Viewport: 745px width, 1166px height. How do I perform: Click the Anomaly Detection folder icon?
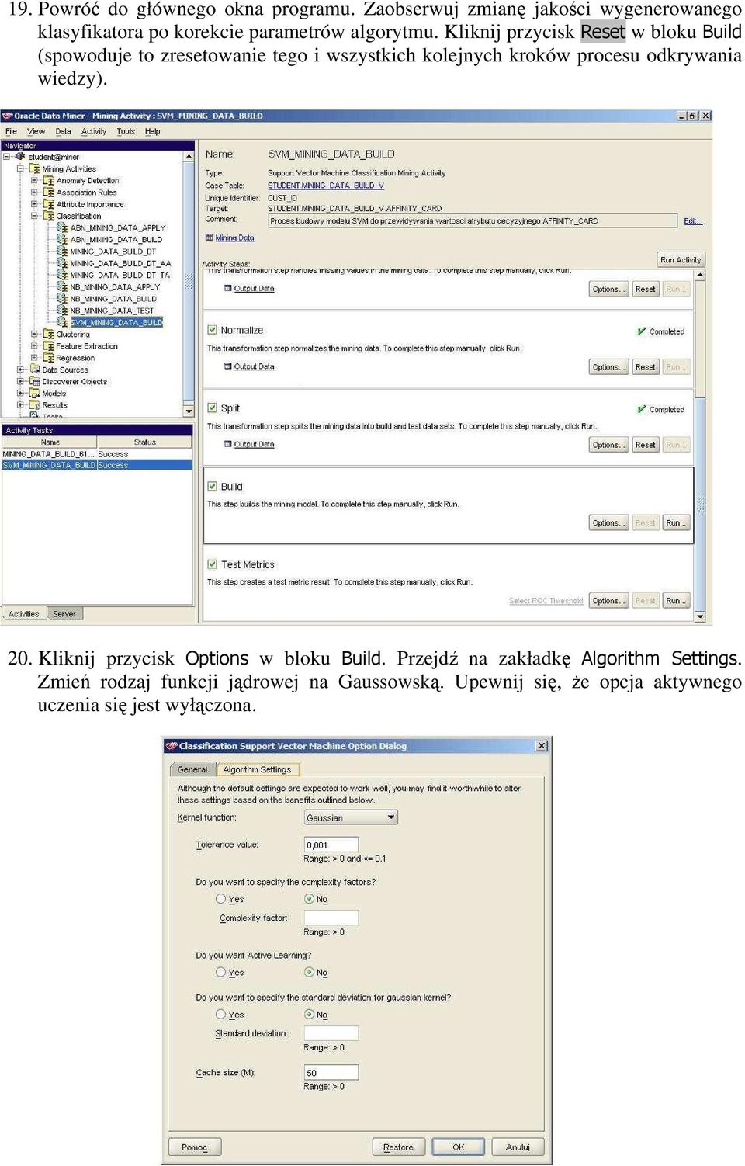(x=48, y=180)
